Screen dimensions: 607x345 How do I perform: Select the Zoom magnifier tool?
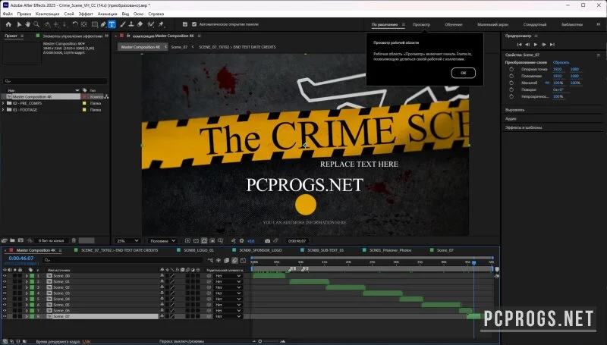[36, 24]
